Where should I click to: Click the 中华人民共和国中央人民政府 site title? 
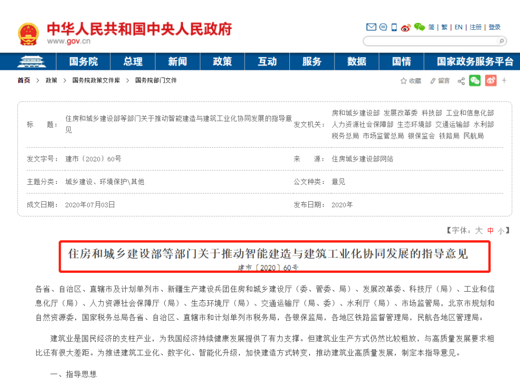pos(139,29)
